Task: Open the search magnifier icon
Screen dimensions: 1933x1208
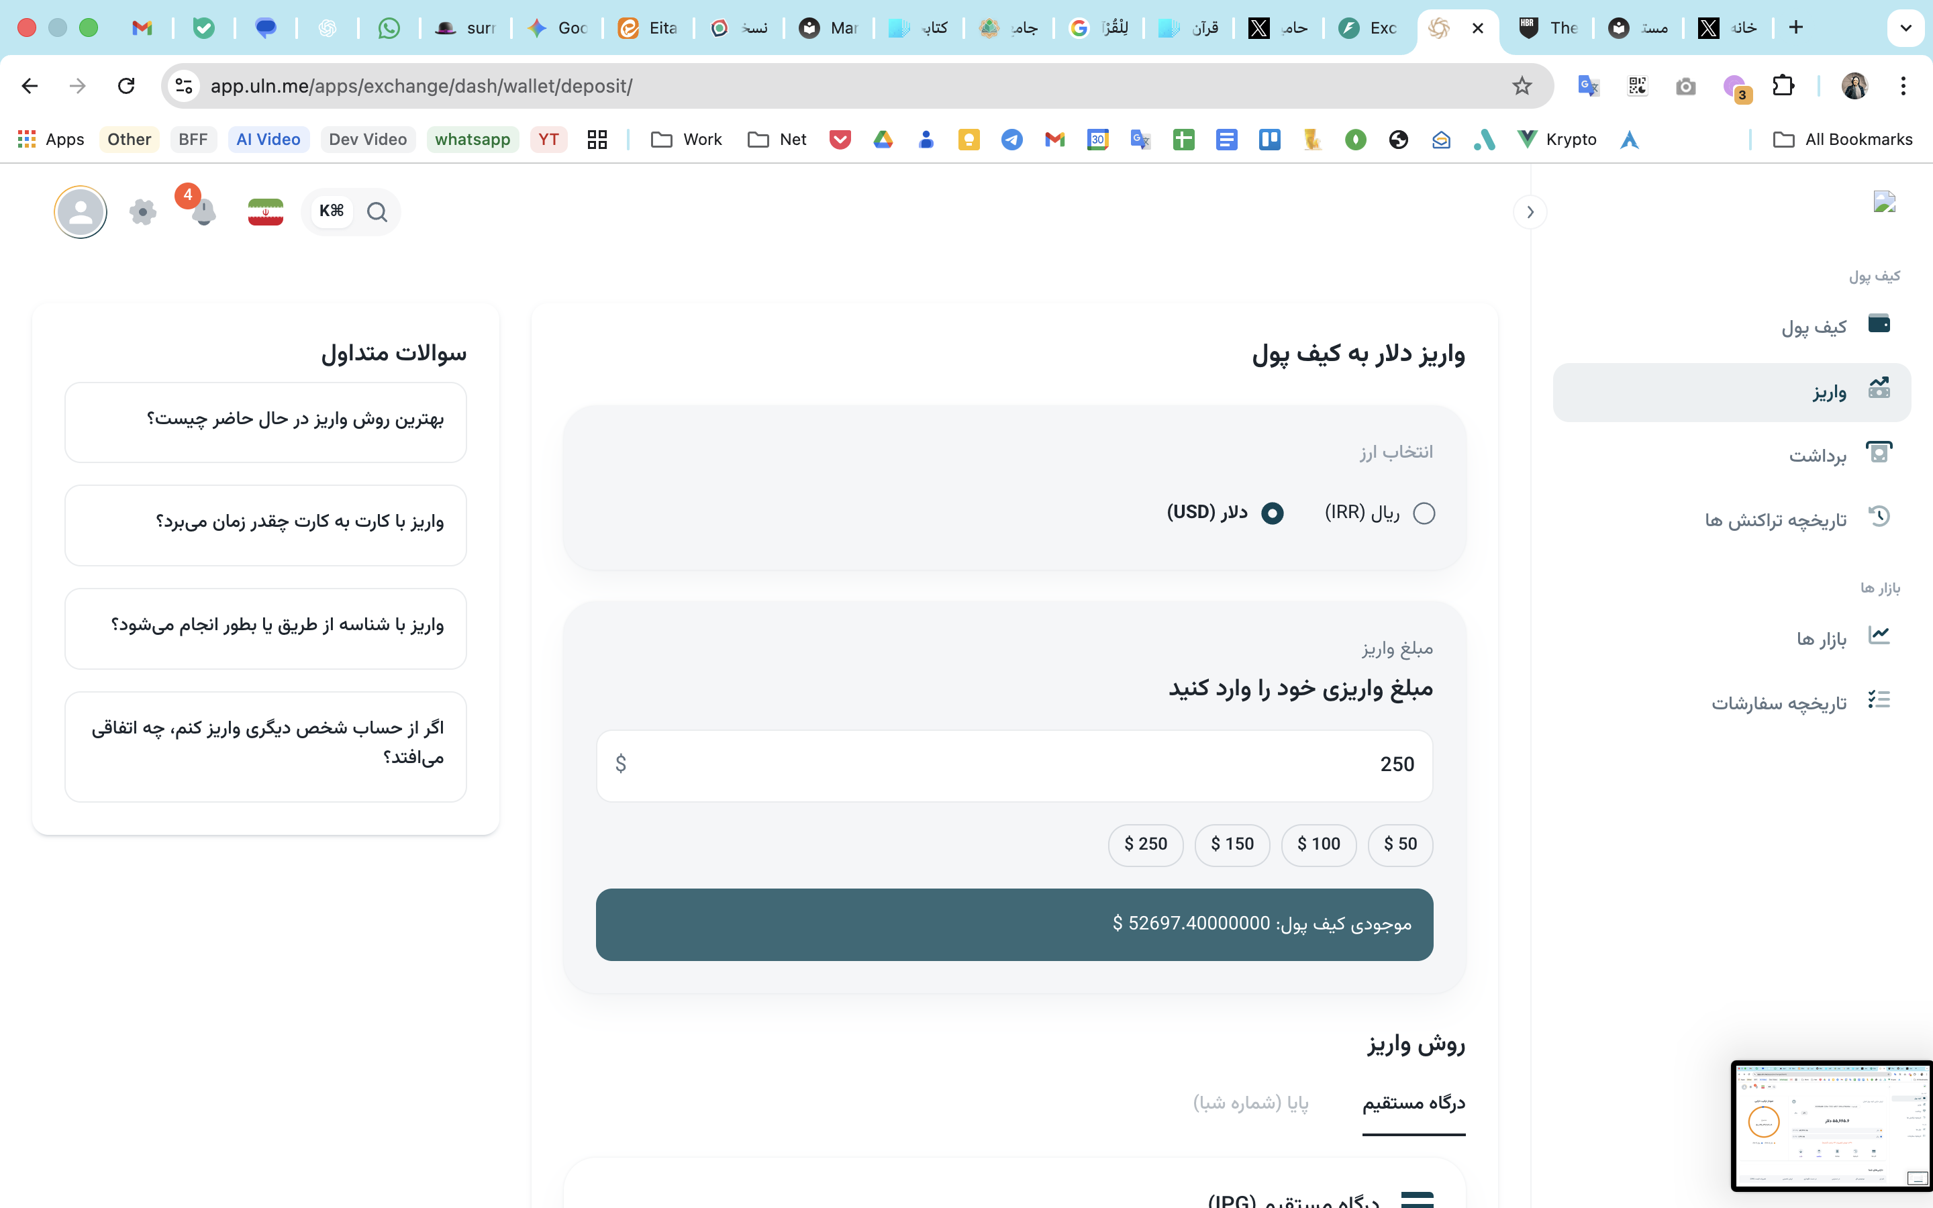Action: point(377,213)
